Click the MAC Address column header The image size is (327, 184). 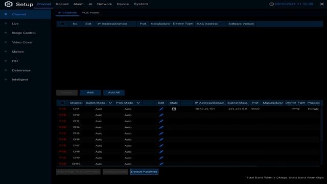coord(207,24)
